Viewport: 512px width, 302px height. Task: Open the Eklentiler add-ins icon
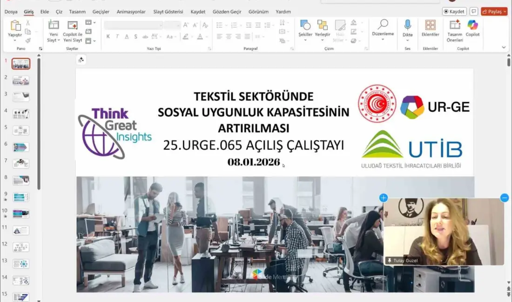coord(430,27)
